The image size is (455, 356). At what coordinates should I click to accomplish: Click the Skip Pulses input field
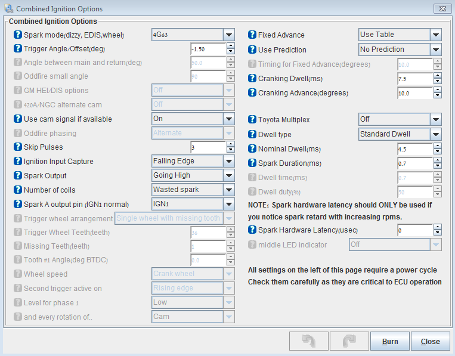pyautogui.click(x=208, y=147)
